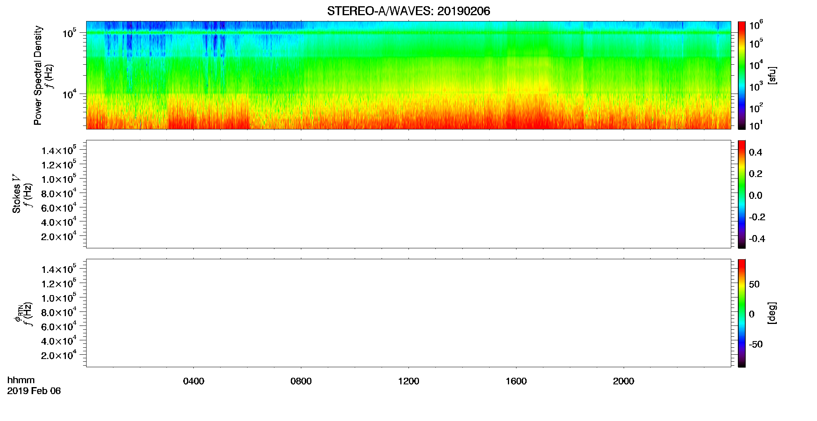817x421 pixels.
Task: Click the 0.4 tick on Stokes color bar
Action: (755, 152)
